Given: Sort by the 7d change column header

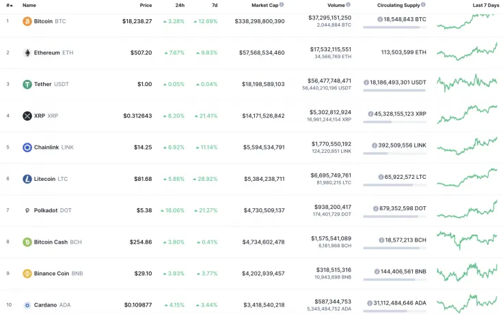Looking at the screenshot, I should point(215,5).
